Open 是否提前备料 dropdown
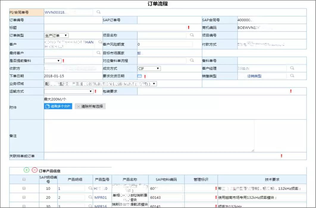 point(52,61)
